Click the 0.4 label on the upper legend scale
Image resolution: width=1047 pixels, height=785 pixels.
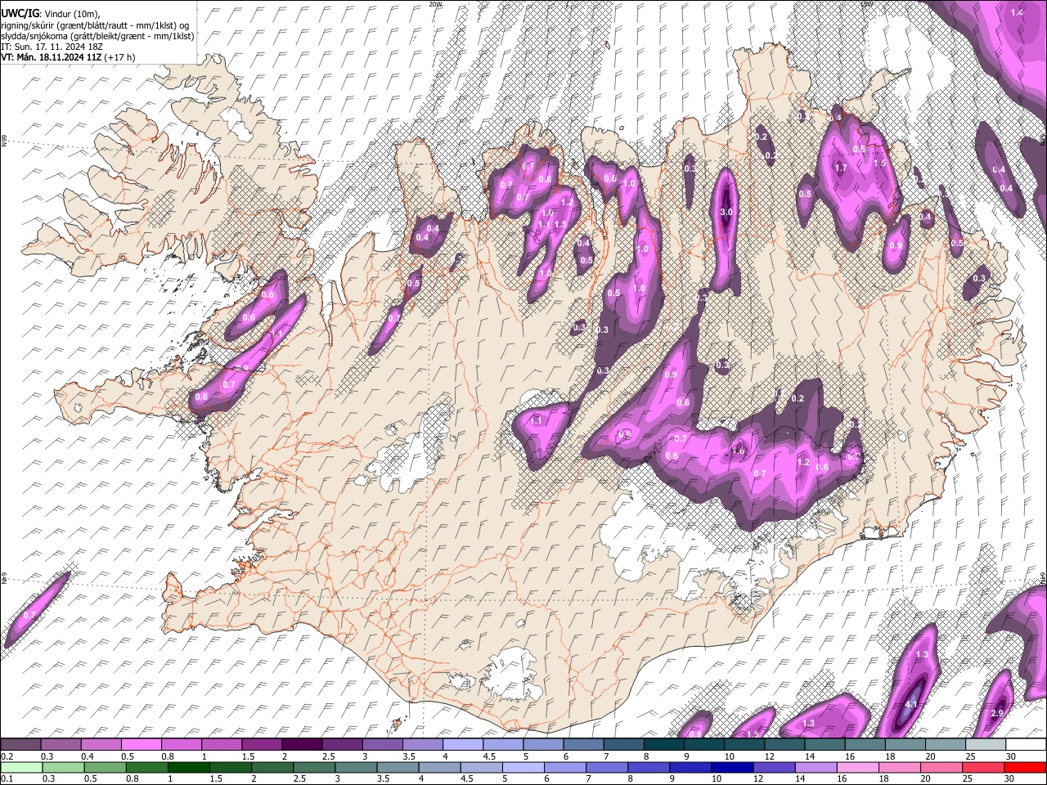pyautogui.click(x=88, y=756)
